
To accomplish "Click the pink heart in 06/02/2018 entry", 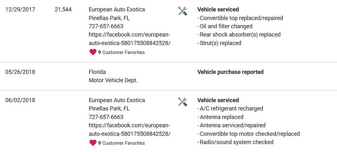I will (x=93, y=143).
